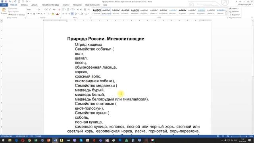This screenshot has height=143, width=254.
Task: Undo the last action in the title bar
Action: (x=10, y=2)
